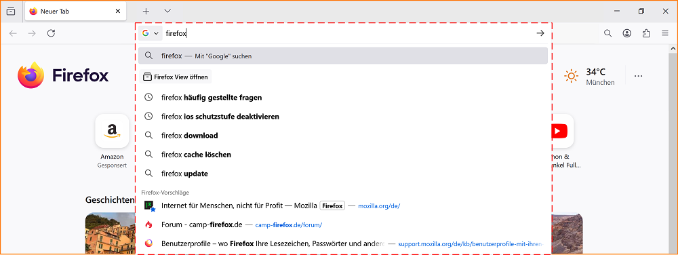Click the Firefox logo on new tab page
This screenshot has width=678, height=255.
pyautogui.click(x=63, y=76)
